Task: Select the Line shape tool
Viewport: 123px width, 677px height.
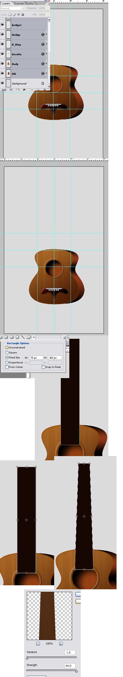Action: 23,337
